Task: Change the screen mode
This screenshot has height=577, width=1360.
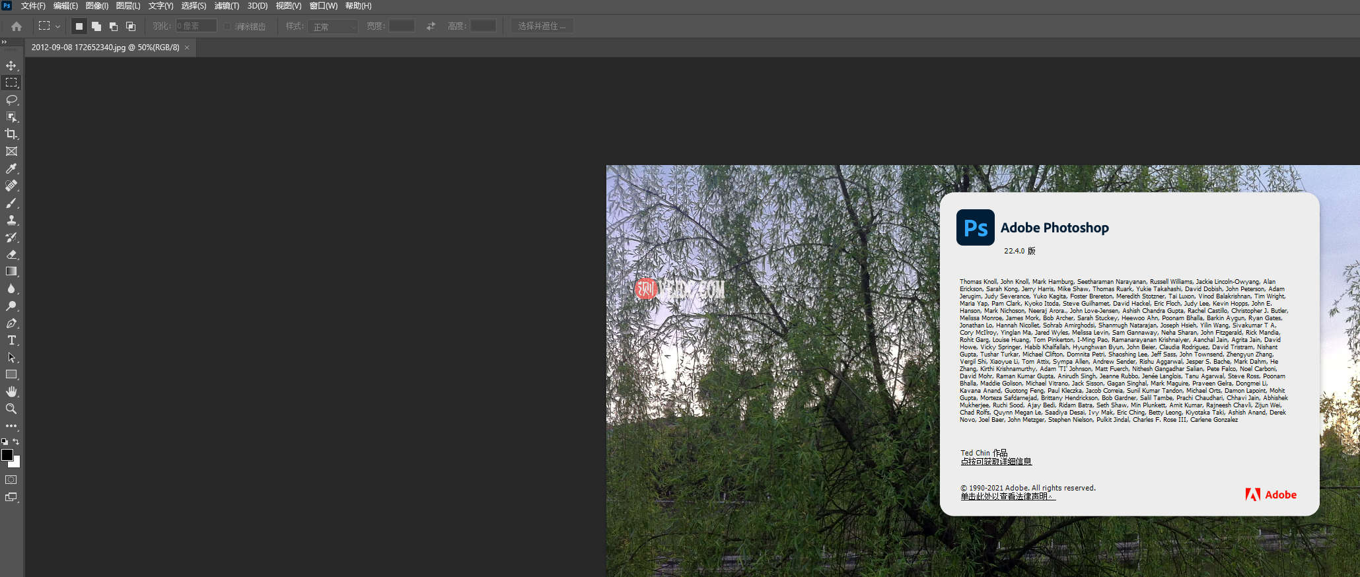Action: [x=11, y=497]
